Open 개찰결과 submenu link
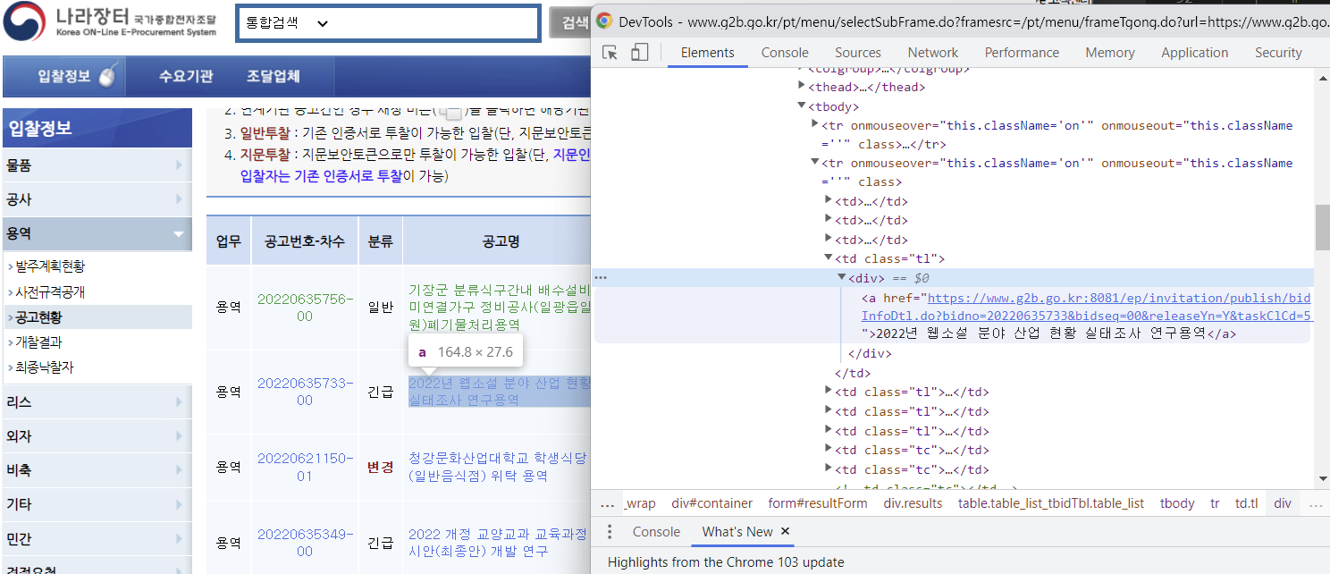The image size is (1330, 574). point(39,342)
